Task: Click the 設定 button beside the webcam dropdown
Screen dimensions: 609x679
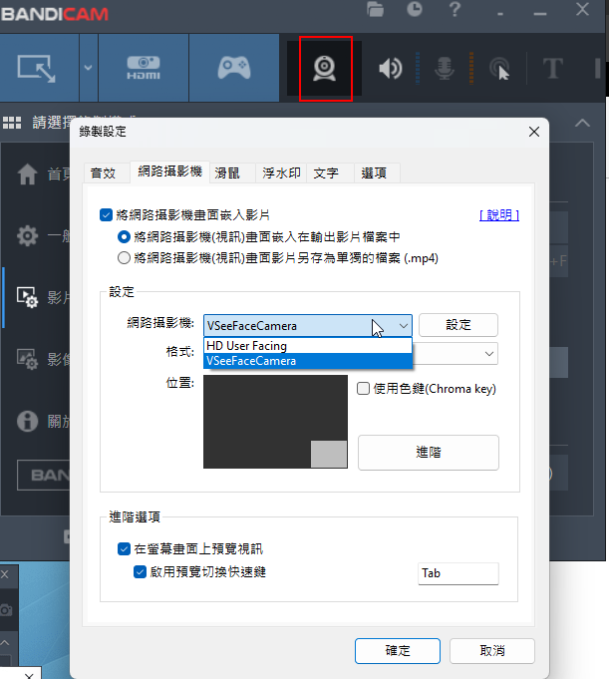Action: 457,325
